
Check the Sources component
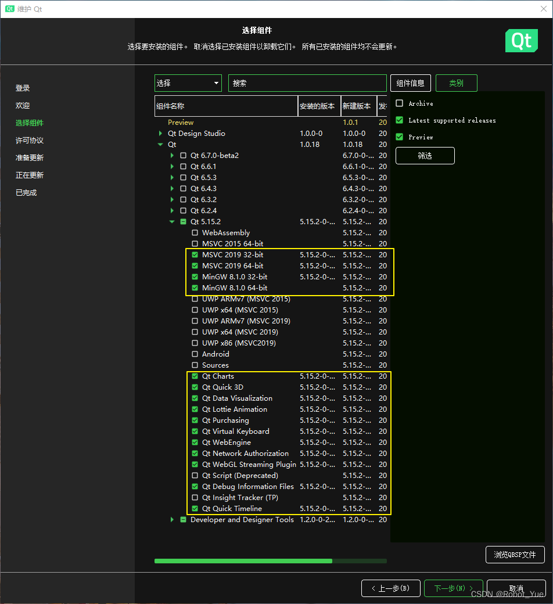tap(195, 365)
